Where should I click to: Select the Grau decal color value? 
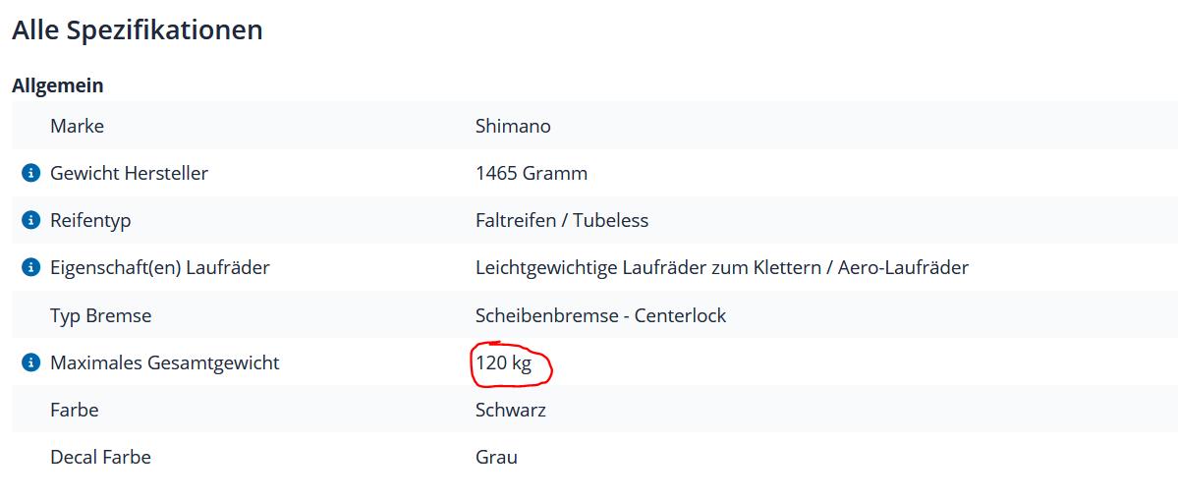496,457
